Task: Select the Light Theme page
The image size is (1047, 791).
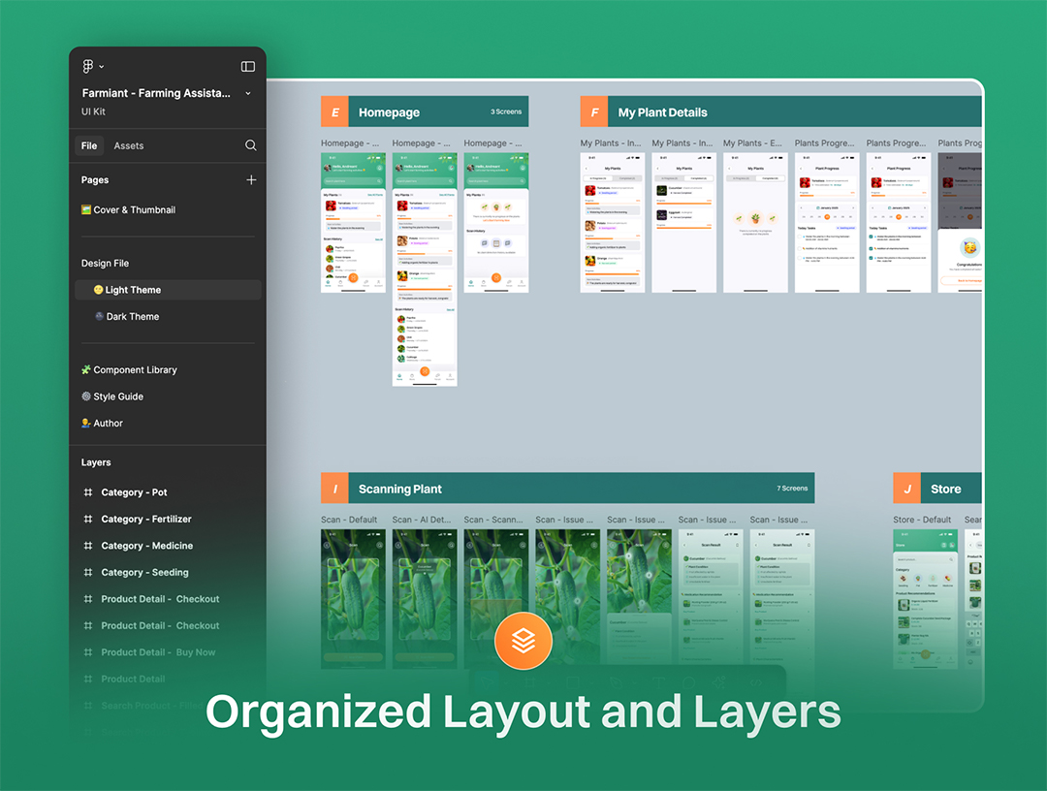Action: pos(132,290)
